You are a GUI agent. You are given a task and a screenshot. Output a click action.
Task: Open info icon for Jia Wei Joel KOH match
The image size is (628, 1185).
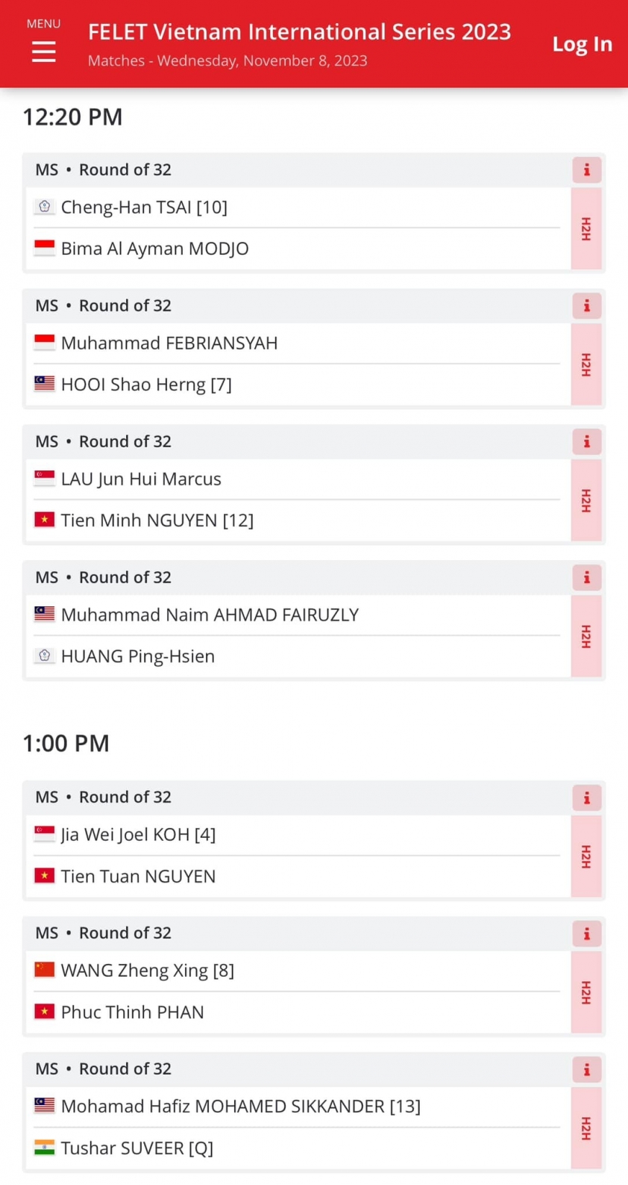[x=586, y=798]
